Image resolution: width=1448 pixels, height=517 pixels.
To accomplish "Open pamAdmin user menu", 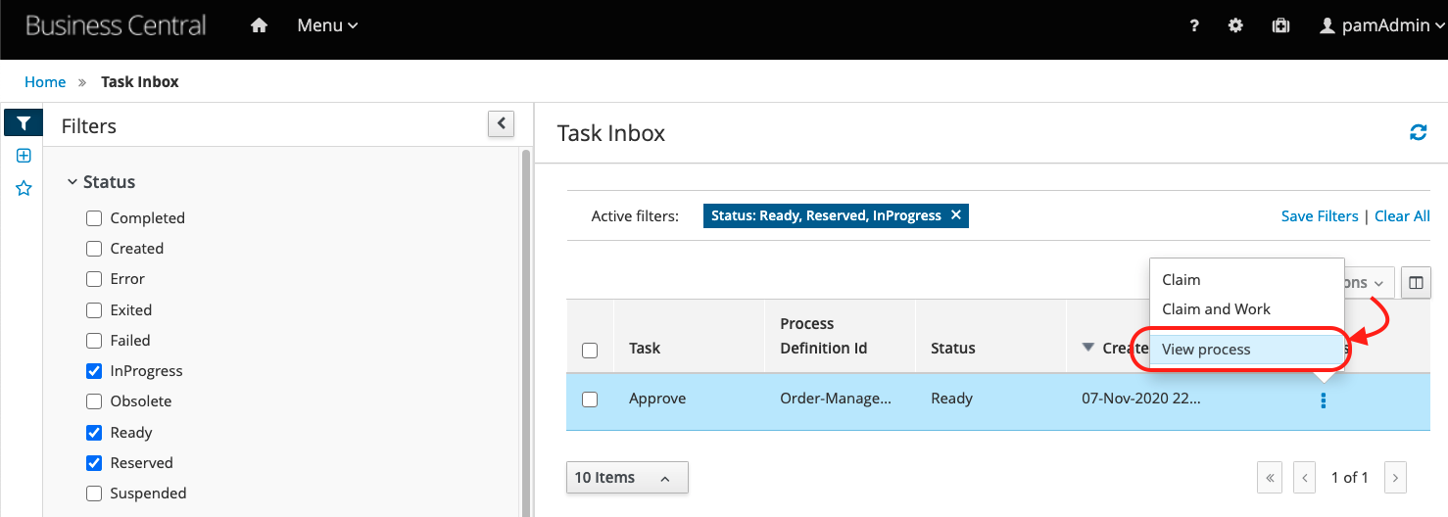I will 1382,25.
